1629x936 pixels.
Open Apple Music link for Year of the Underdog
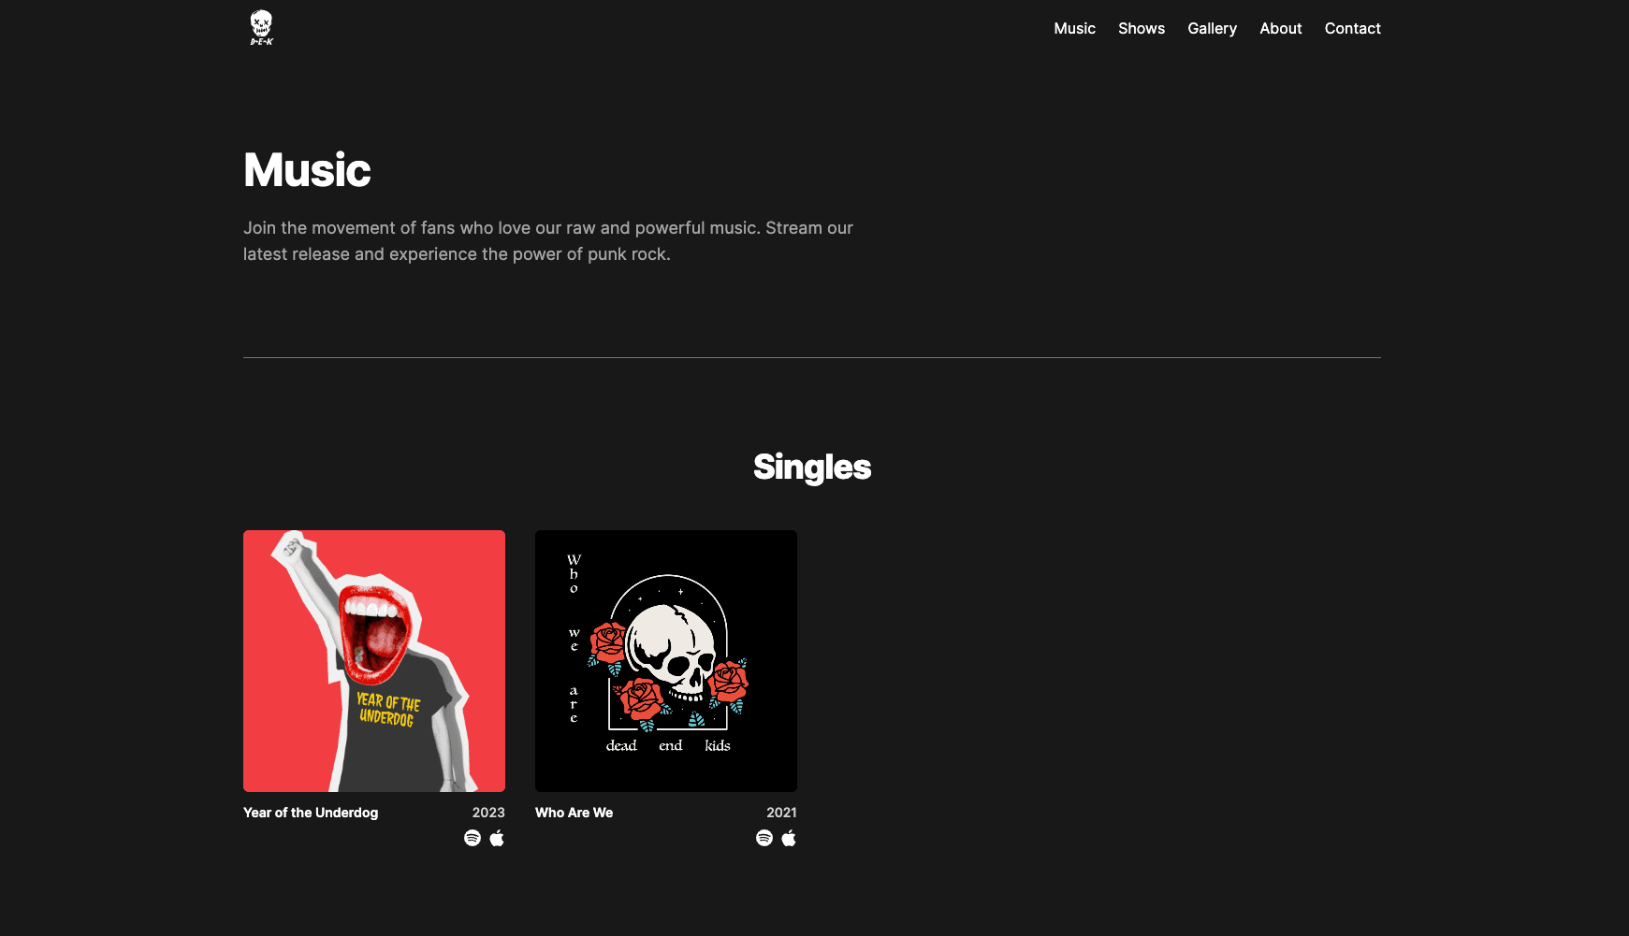point(497,838)
